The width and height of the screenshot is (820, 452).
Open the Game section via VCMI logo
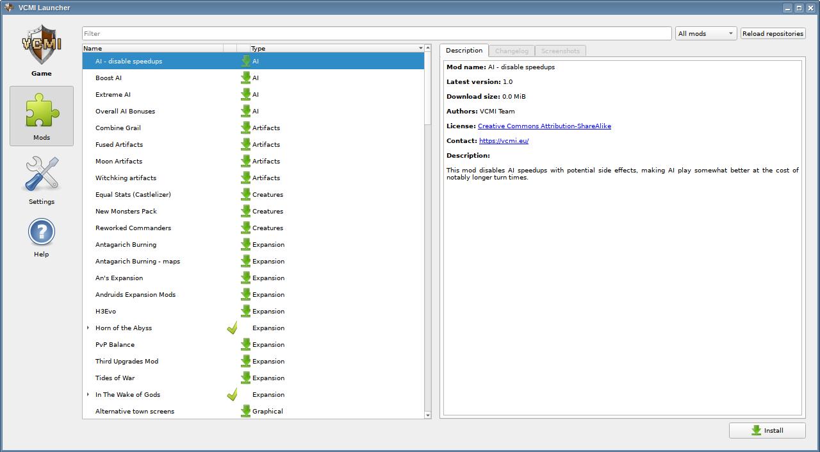tap(42, 45)
